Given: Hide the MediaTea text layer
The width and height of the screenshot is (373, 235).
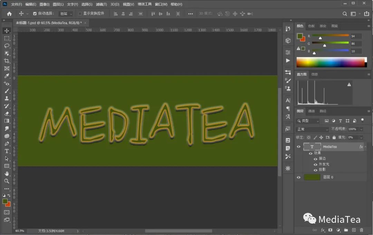Looking at the screenshot, I should point(298,147).
